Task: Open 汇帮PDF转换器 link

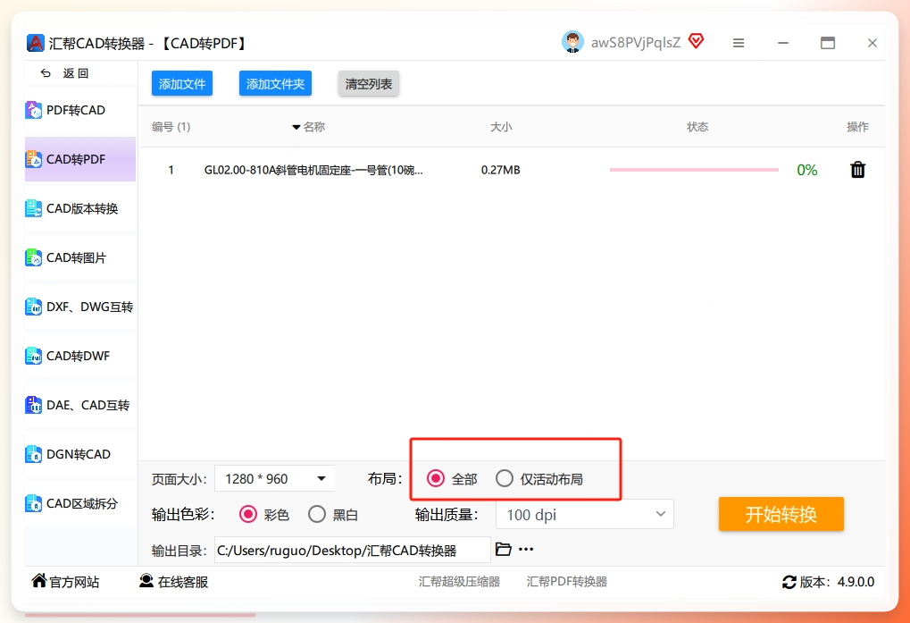Action: point(567,581)
